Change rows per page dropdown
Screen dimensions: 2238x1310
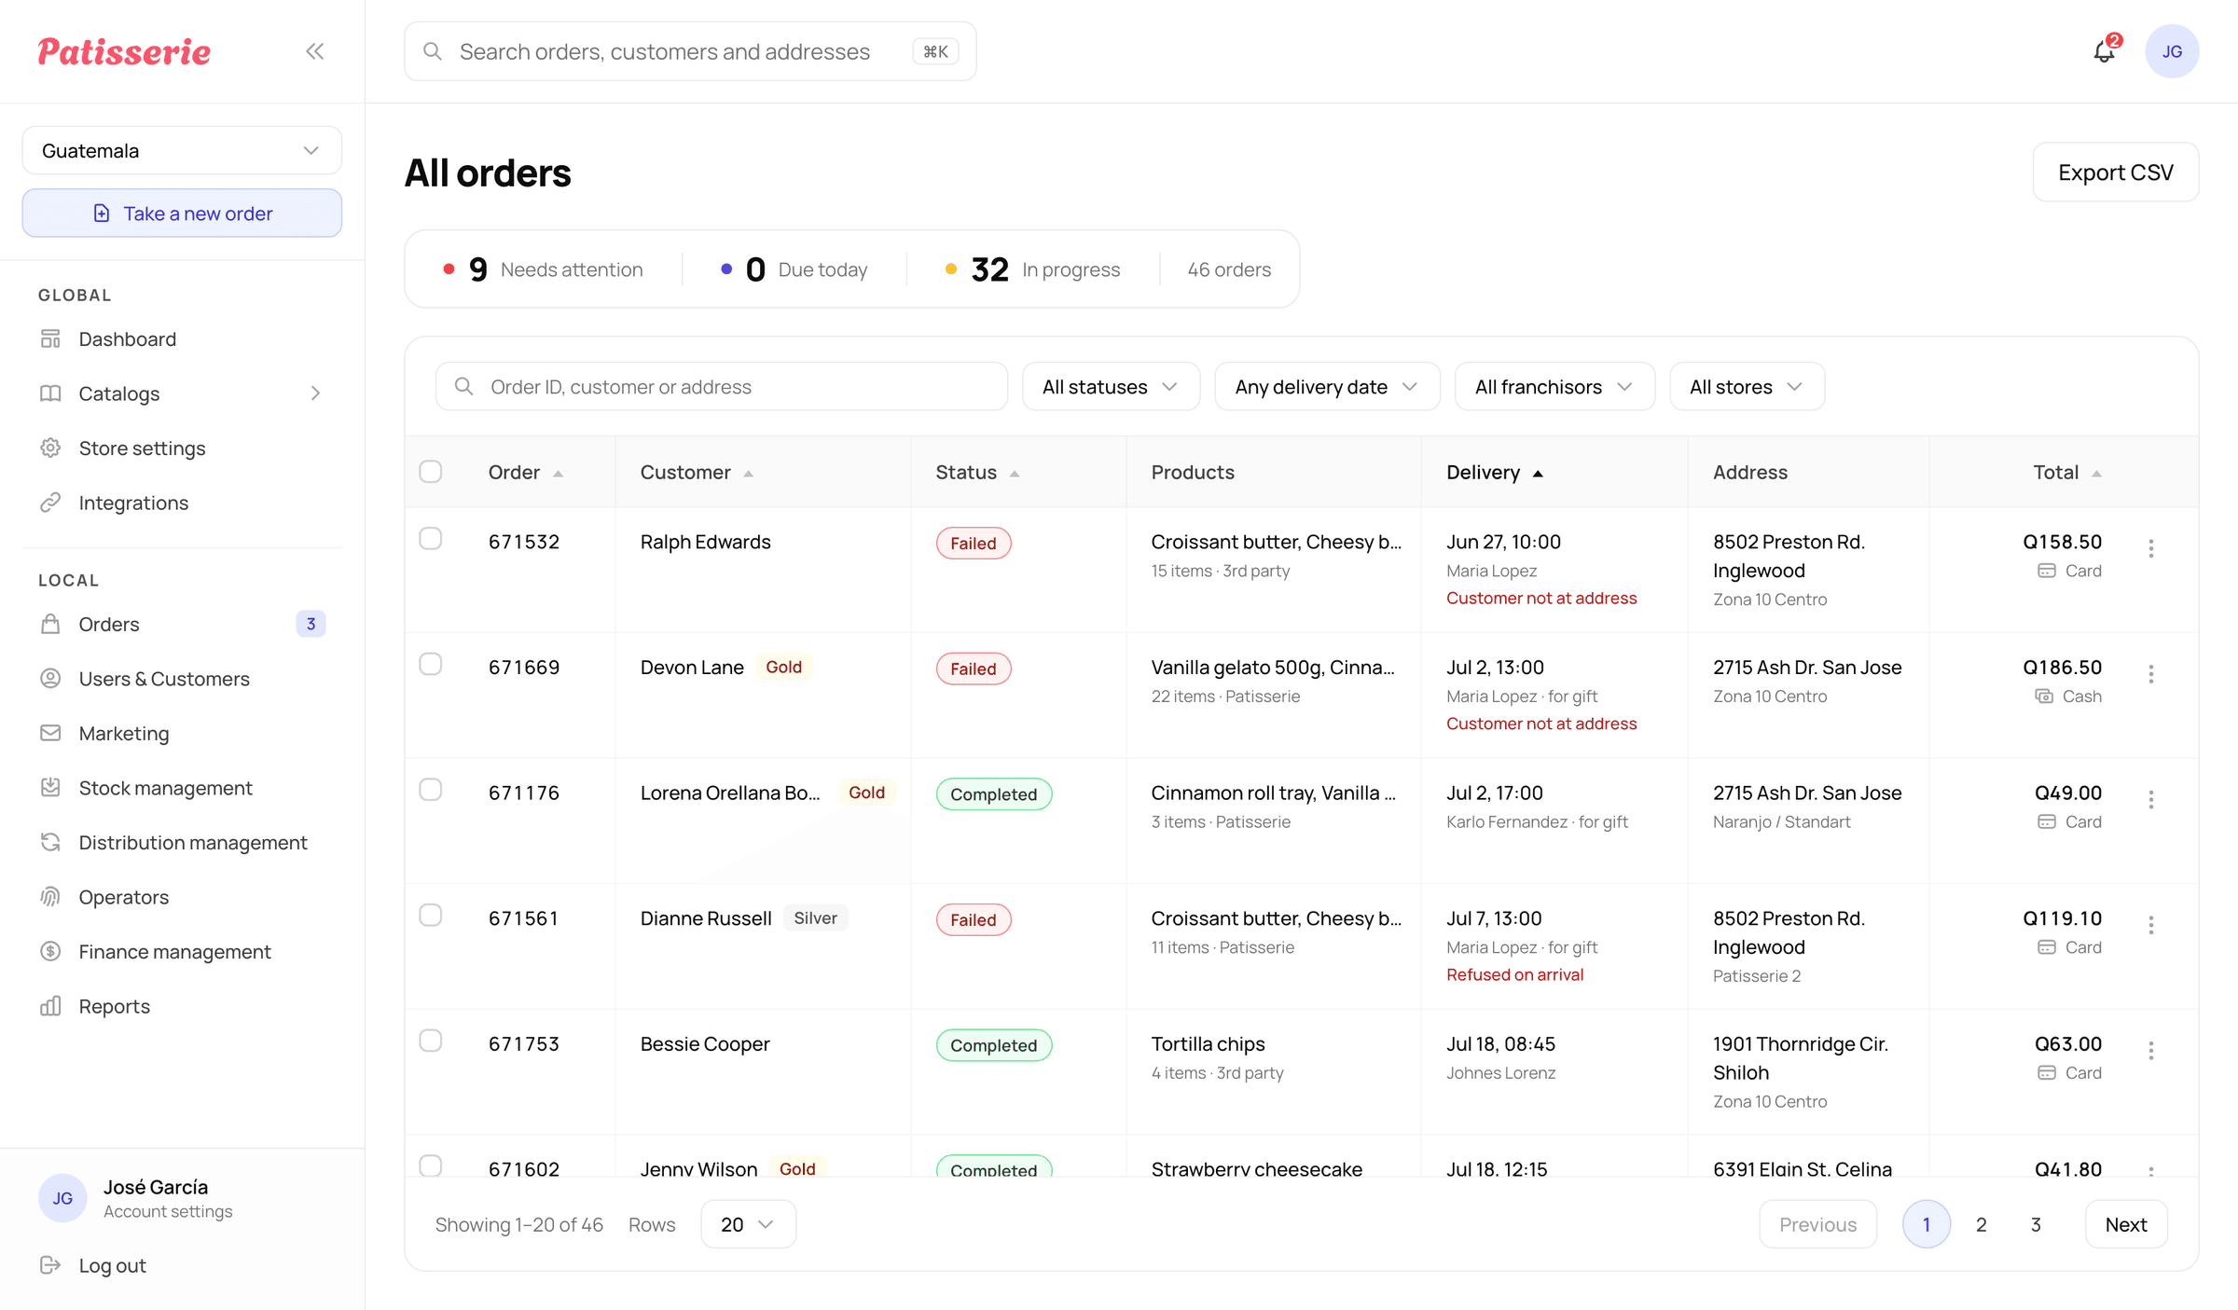coord(748,1224)
